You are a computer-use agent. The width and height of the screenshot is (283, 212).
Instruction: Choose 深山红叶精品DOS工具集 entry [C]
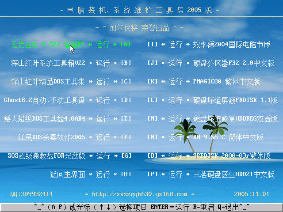pos(71,82)
